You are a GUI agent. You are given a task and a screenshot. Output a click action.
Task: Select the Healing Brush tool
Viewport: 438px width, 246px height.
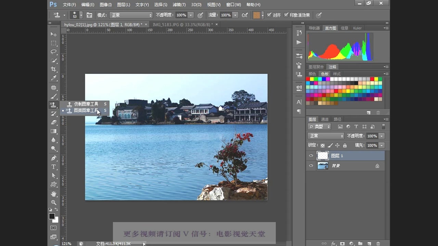(54, 87)
